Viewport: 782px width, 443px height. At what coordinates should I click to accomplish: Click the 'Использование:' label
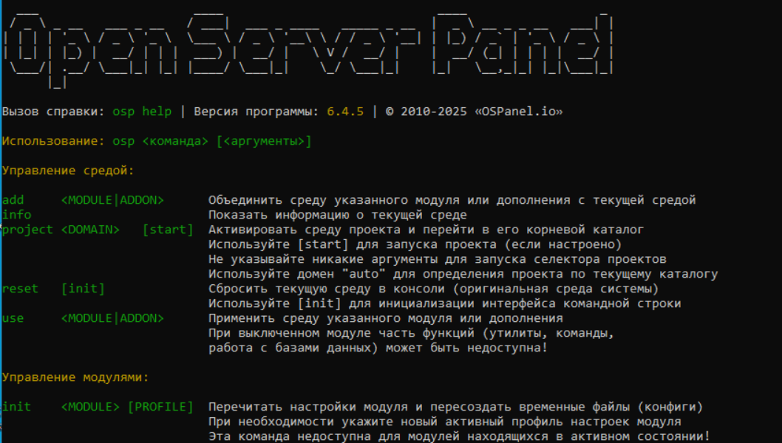pos(53,141)
